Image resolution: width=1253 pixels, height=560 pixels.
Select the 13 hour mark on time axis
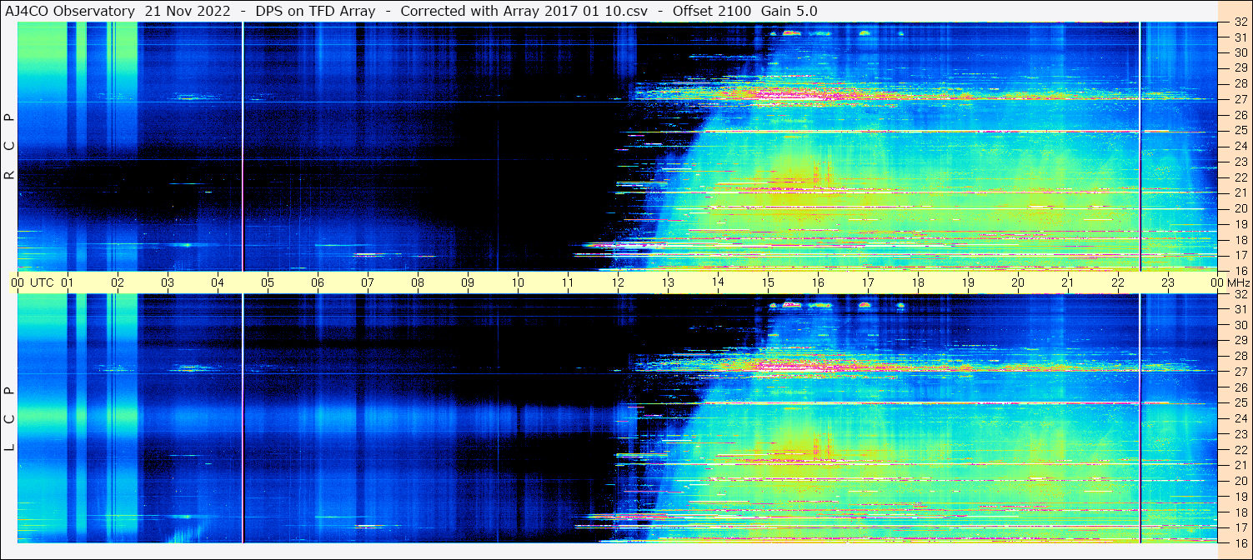point(668,282)
